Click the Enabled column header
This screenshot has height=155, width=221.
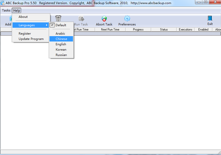(203, 30)
